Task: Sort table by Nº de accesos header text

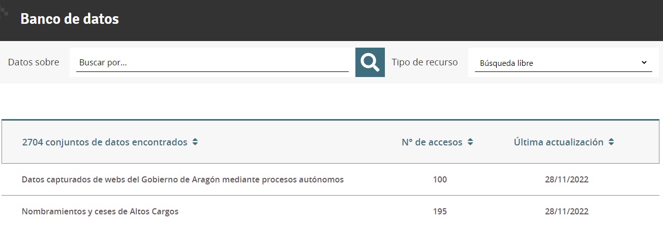Action: click(x=432, y=142)
